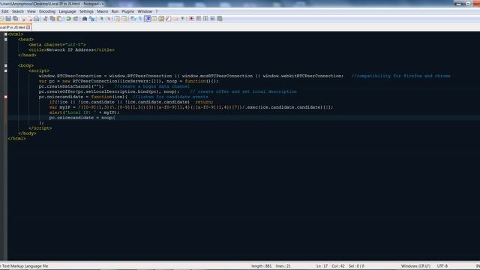480x270 pixels.
Task: Open Replace dialog from the toolbar icon
Action: click(91, 19)
